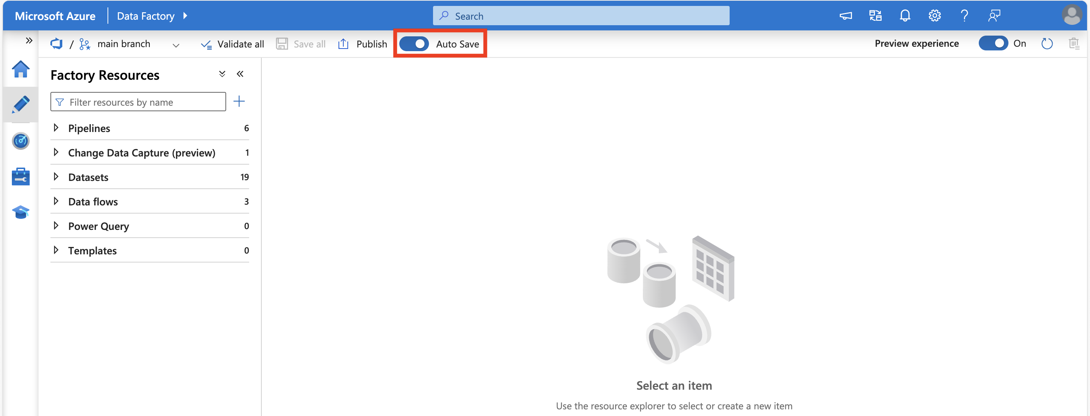This screenshot has width=1090, height=416.
Task: Click the Learn (graduation cap) icon in sidebar
Action: coord(19,212)
